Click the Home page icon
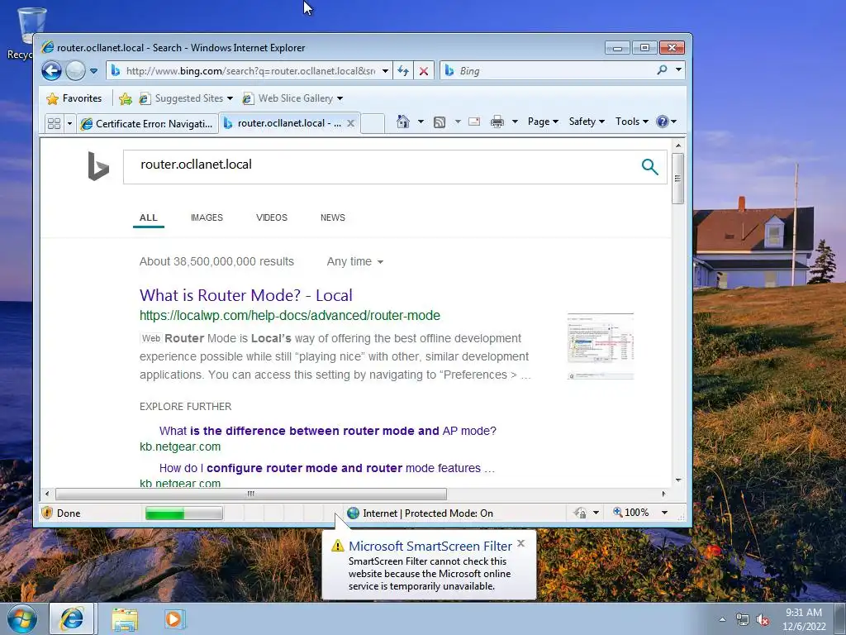This screenshot has width=846, height=635. point(403,122)
